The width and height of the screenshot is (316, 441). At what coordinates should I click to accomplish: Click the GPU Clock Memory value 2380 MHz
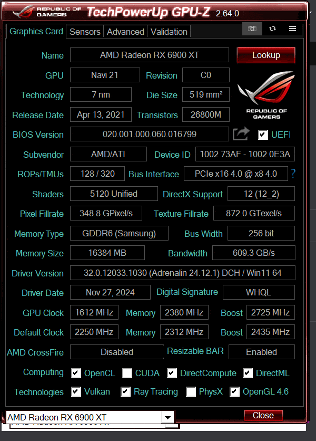184,312
